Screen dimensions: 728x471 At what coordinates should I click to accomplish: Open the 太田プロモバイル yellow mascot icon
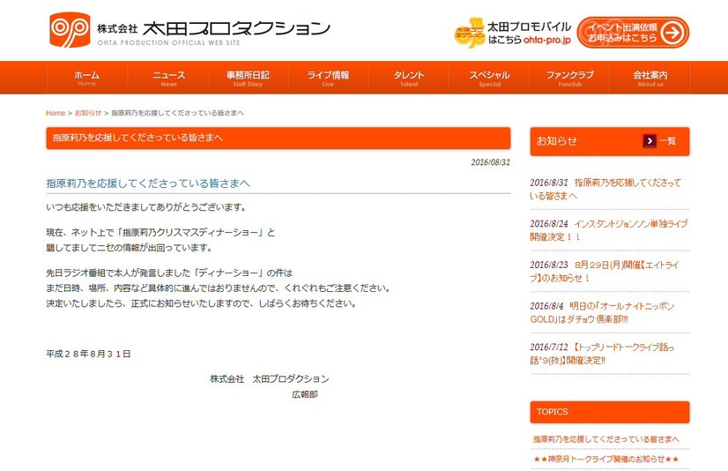point(469,33)
